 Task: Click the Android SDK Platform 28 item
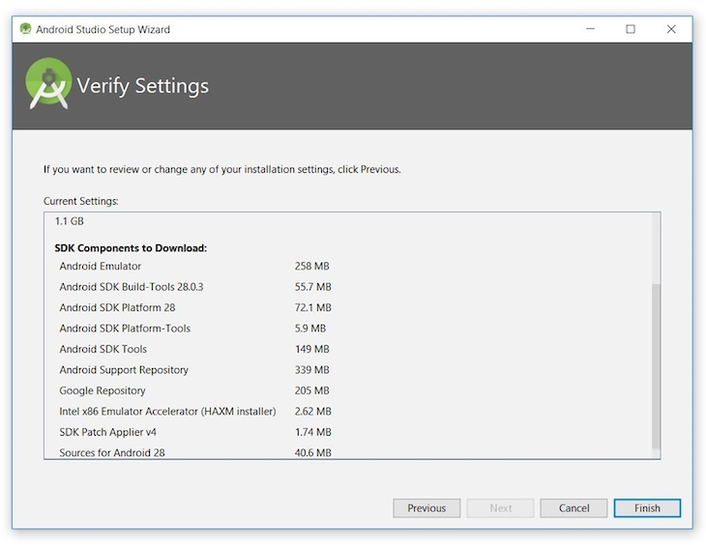[x=117, y=307]
